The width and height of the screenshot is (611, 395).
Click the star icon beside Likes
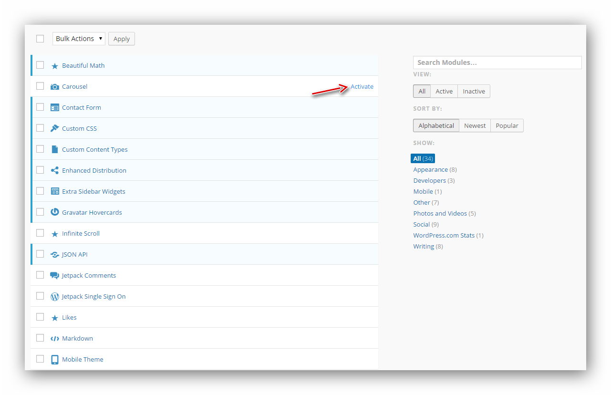click(x=55, y=318)
